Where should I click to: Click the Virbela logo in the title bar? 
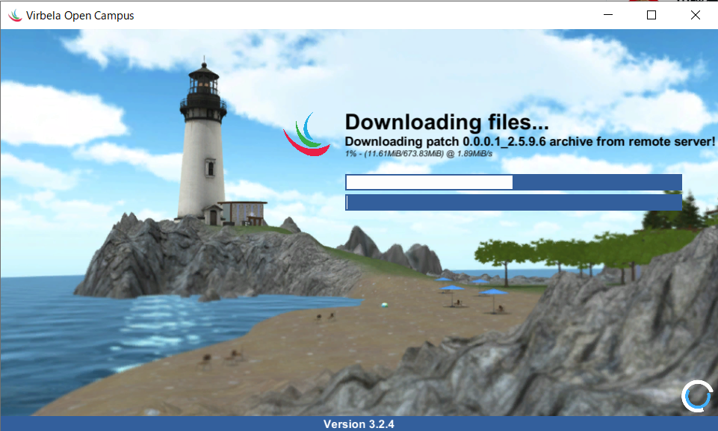coord(15,15)
